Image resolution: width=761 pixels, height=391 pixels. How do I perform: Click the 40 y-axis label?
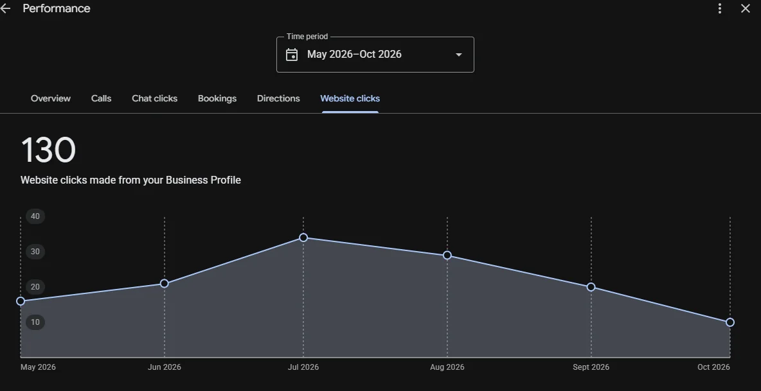click(35, 216)
